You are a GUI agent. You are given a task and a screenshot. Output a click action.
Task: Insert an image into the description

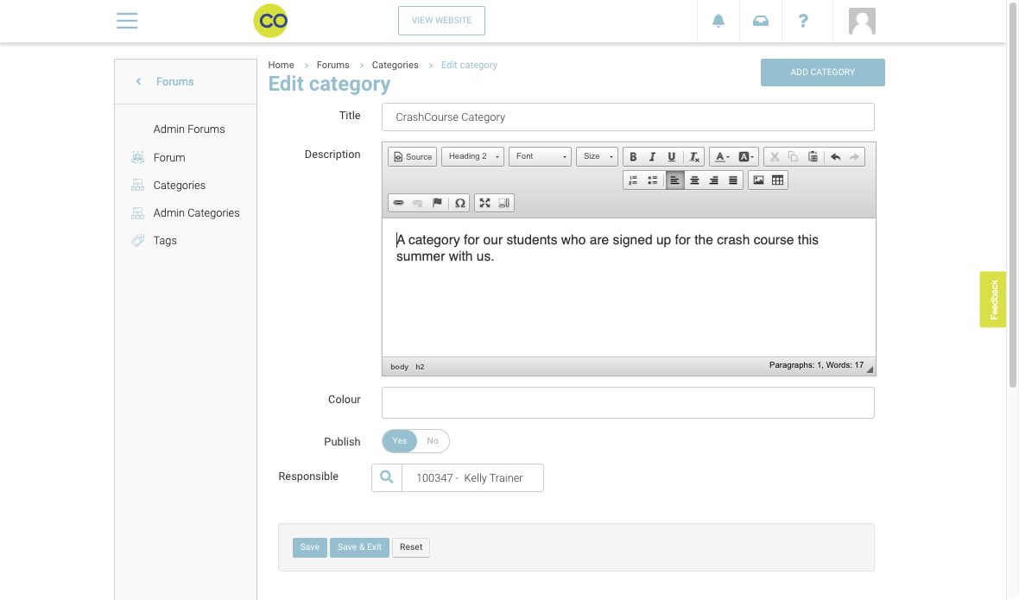coord(758,180)
